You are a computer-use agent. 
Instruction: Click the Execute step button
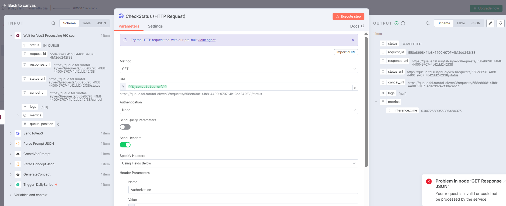(348, 16)
